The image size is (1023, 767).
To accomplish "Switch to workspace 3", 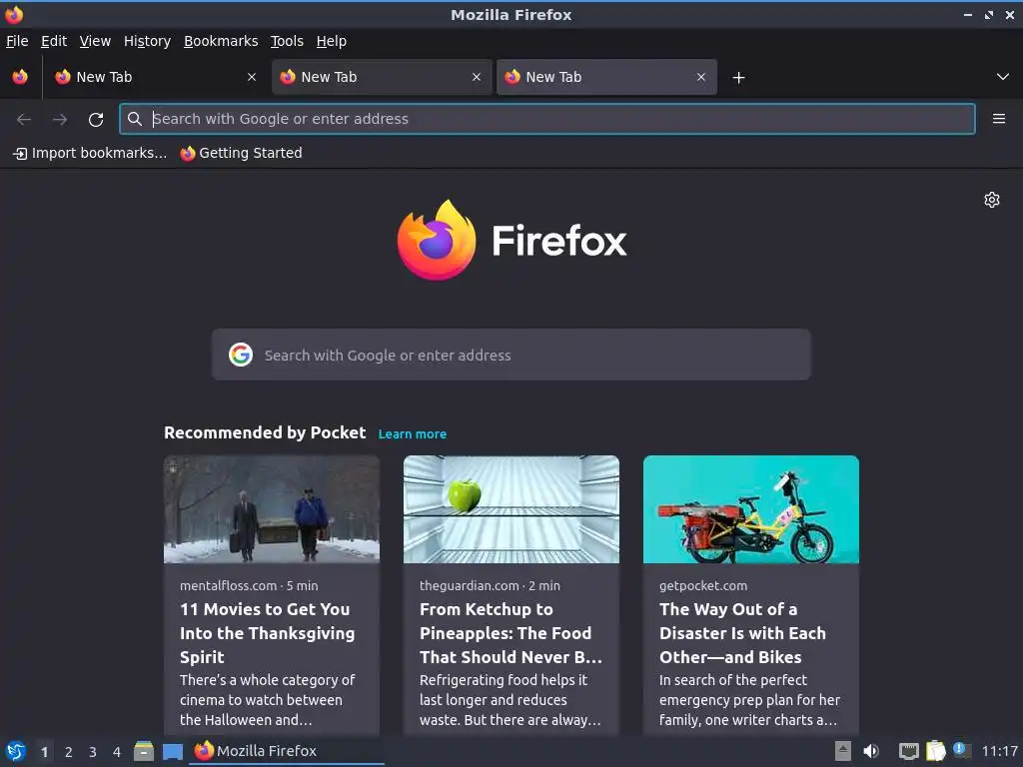I will pyautogui.click(x=93, y=752).
